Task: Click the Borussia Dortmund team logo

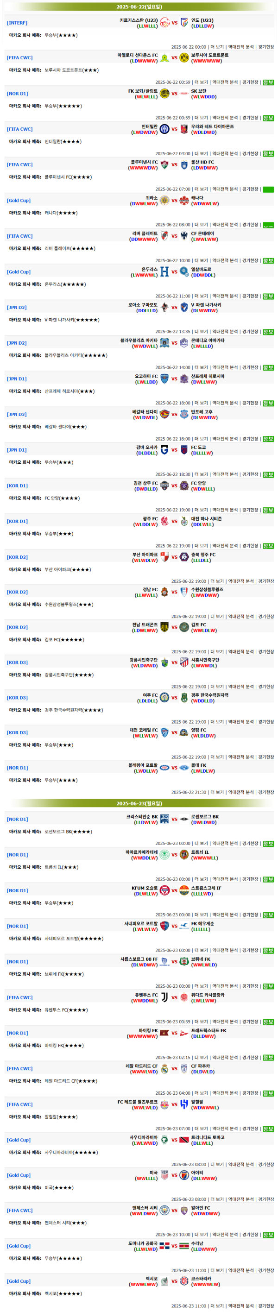Action: 184,58
